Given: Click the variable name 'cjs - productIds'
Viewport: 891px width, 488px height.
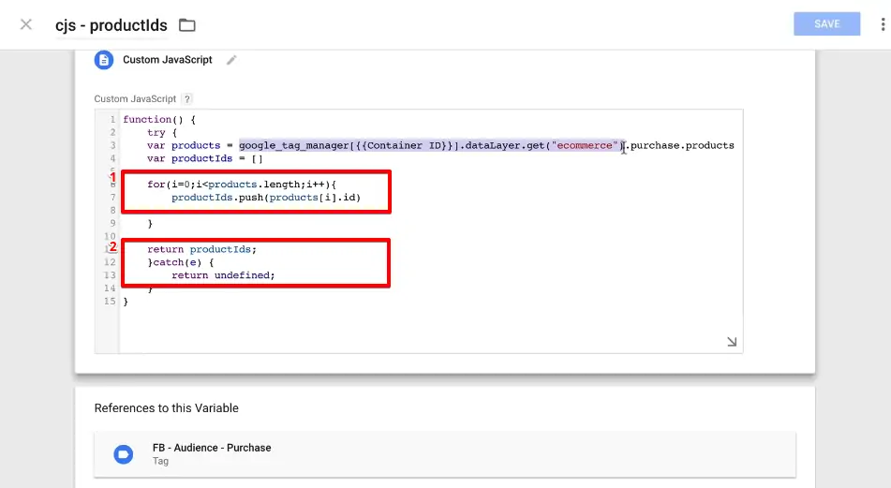Looking at the screenshot, I should [111, 25].
